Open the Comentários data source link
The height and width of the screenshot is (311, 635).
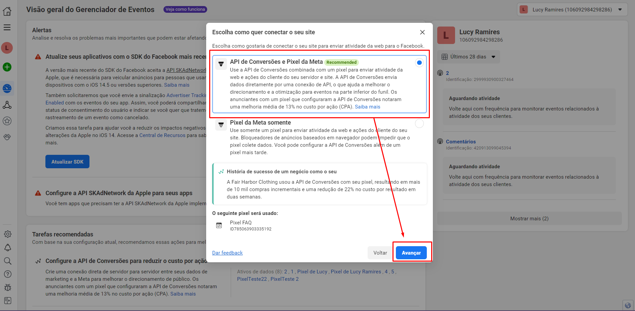point(461,142)
